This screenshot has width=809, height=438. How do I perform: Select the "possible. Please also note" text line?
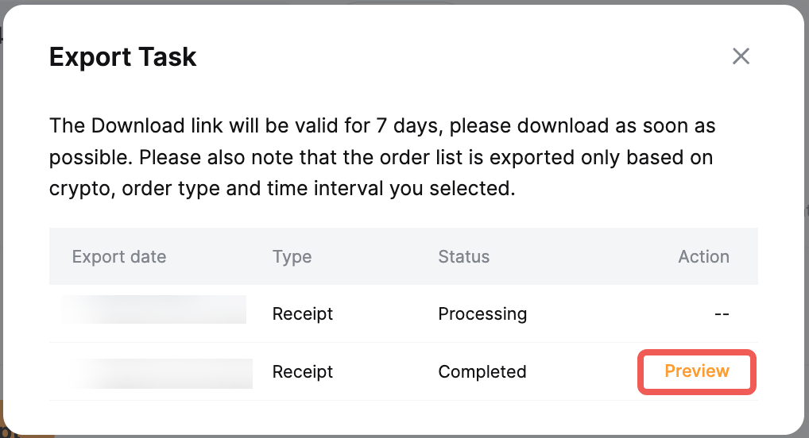click(381, 157)
